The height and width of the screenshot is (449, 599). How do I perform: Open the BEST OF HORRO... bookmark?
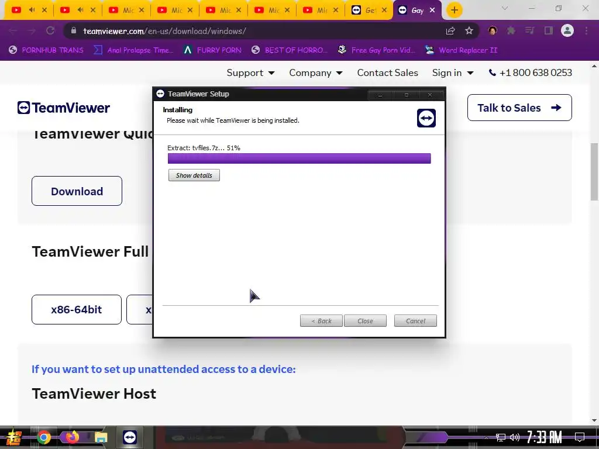pyautogui.click(x=290, y=50)
